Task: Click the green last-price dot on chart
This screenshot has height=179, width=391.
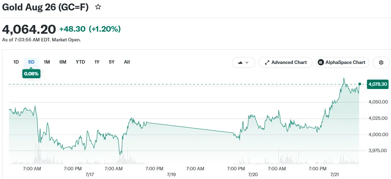Action: pyautogui.click(x=360, y=84)
